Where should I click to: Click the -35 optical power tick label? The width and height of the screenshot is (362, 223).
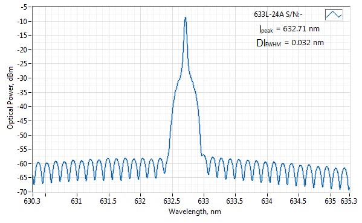click(22, 92)
